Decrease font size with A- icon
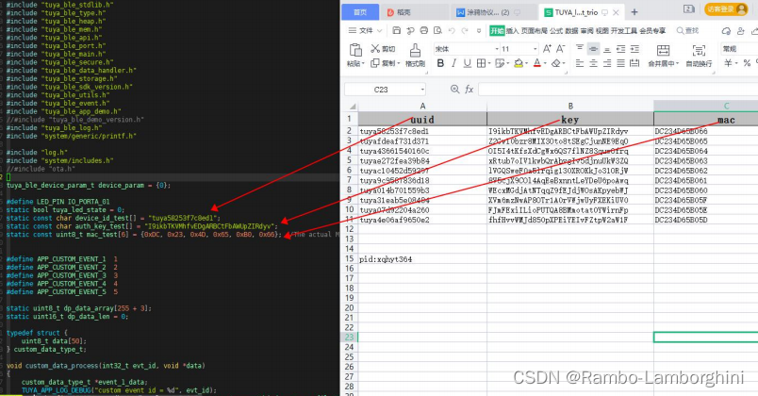758x396 pixels. pos(560,48)
